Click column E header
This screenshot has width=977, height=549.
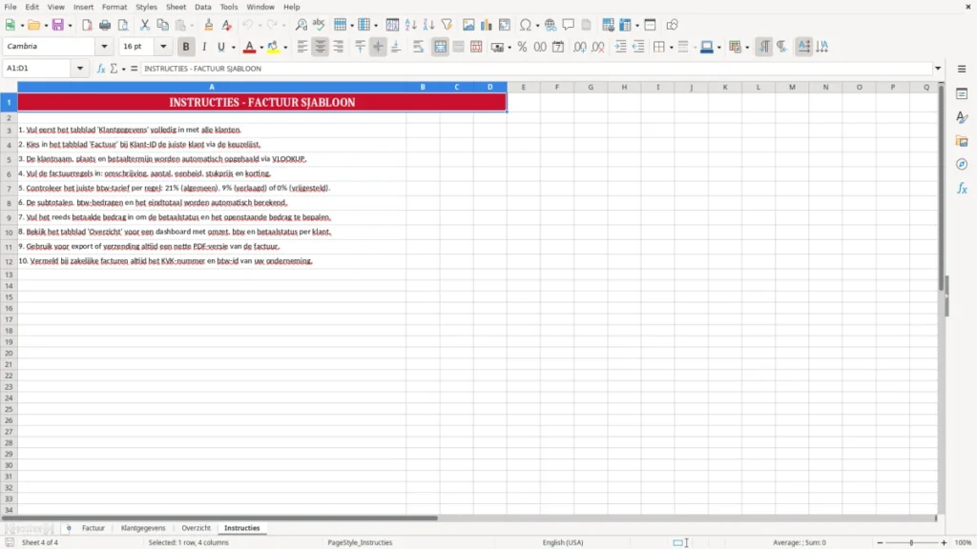coord(524,87)
